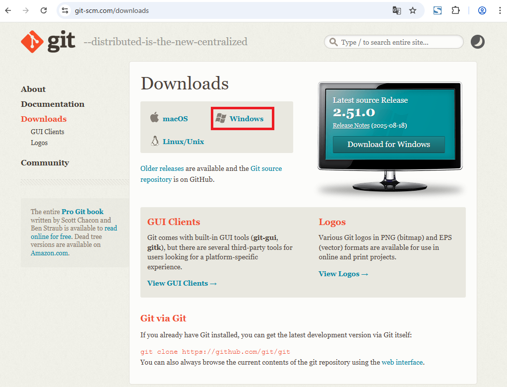Image resolution: width=507 pixels, height=387 pixels.
Task: Click the browser forward arrow
Action: point(25,10)
